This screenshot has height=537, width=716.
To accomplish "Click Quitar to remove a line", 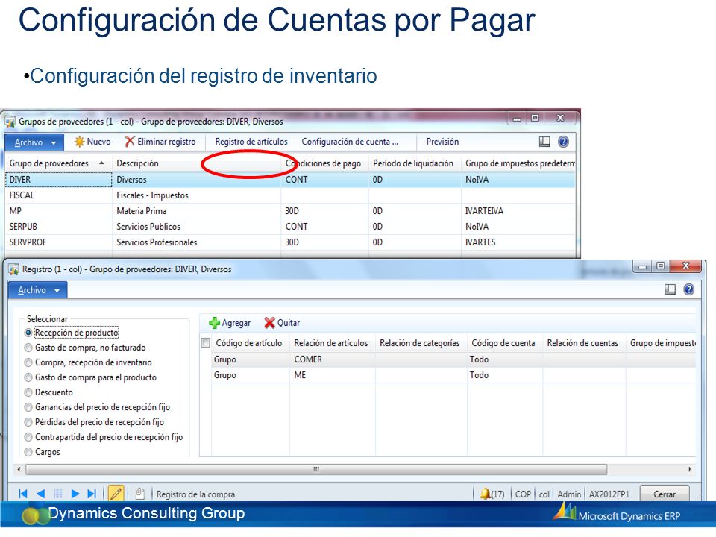I will [282, 323].
